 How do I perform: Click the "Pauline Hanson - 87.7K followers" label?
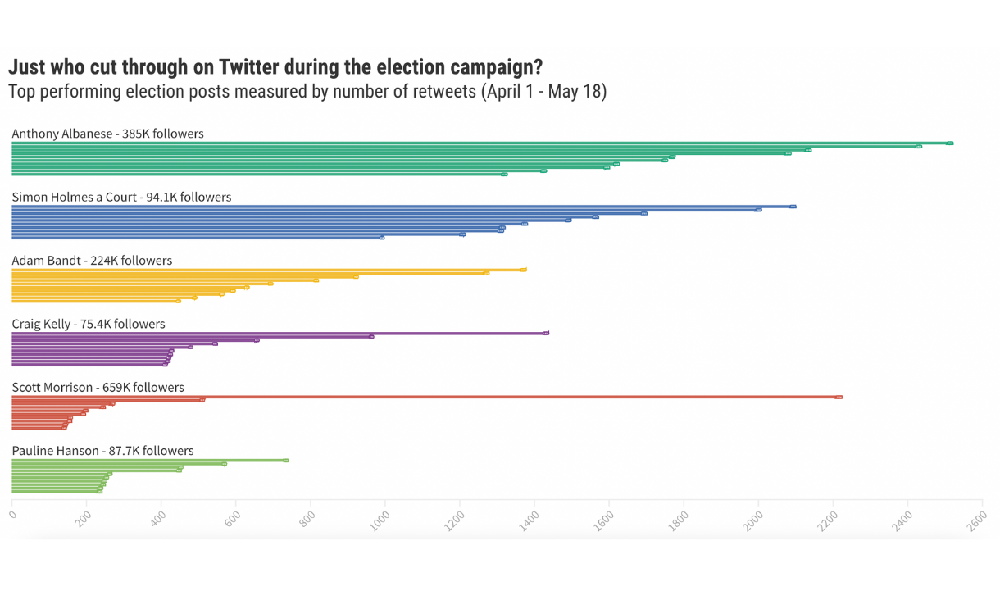click(102, 451)
